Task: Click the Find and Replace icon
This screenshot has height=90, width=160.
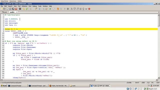Action: [x=46, y=9]
